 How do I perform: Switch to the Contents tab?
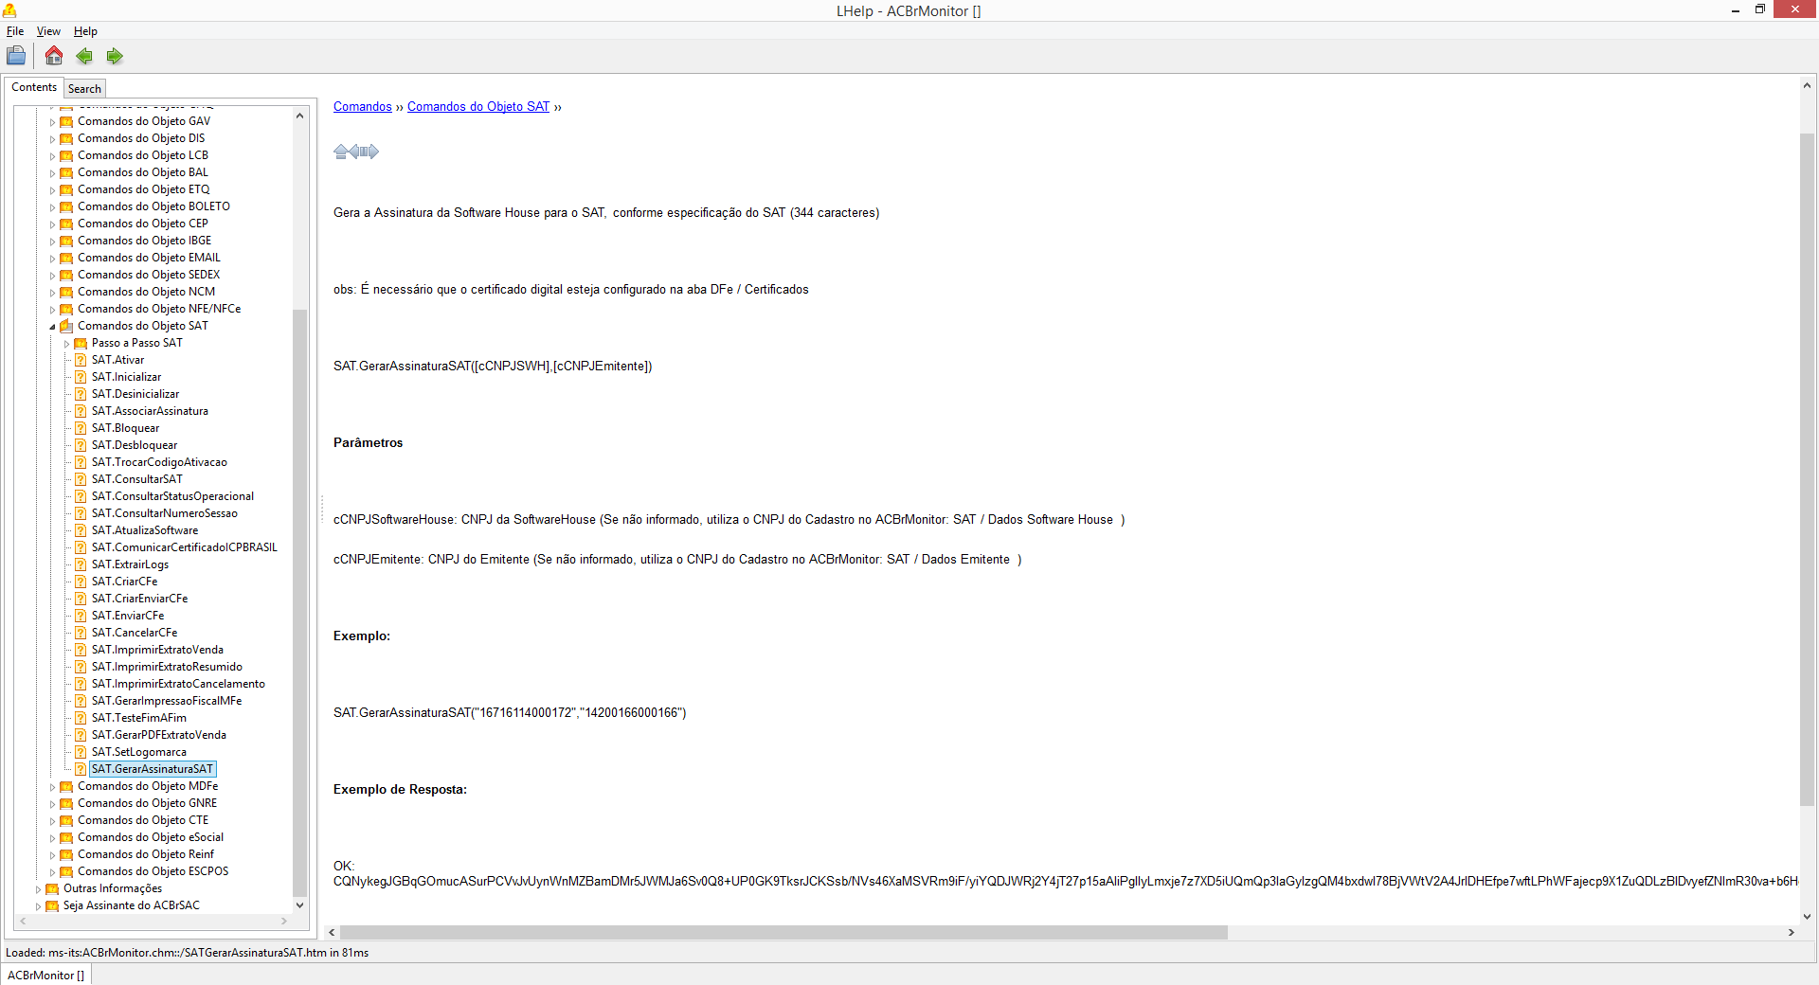click(x=34, y=87)
